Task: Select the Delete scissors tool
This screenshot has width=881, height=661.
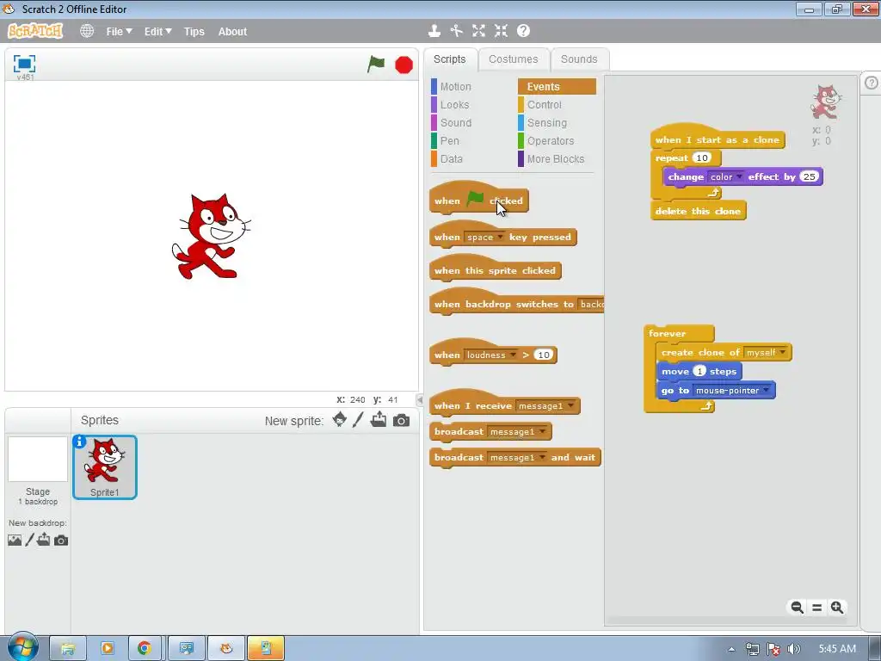Action: (456, 31)
